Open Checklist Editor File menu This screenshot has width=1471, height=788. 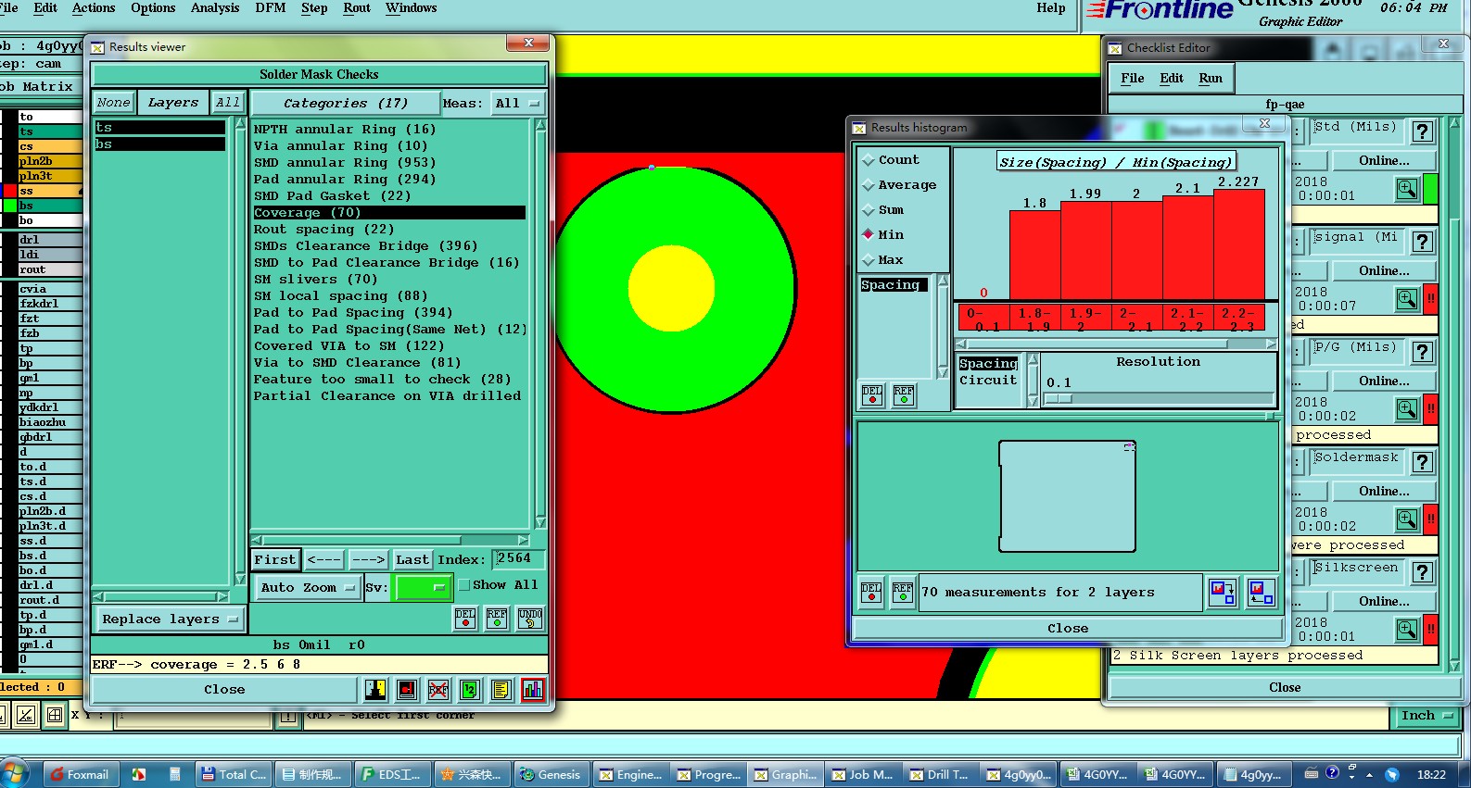pyautogui.click(x=1133, y=79)
